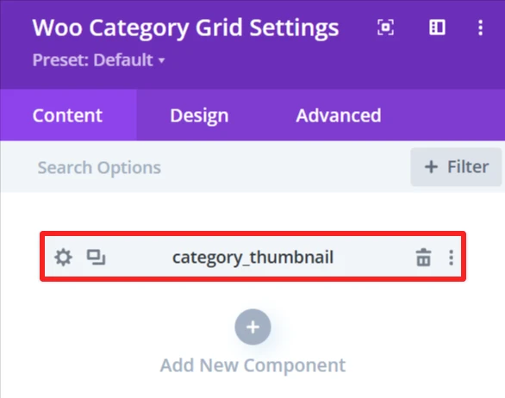Click the category_thumbnail item name text
Screen dimensions: 505x398
pos(253,258)
